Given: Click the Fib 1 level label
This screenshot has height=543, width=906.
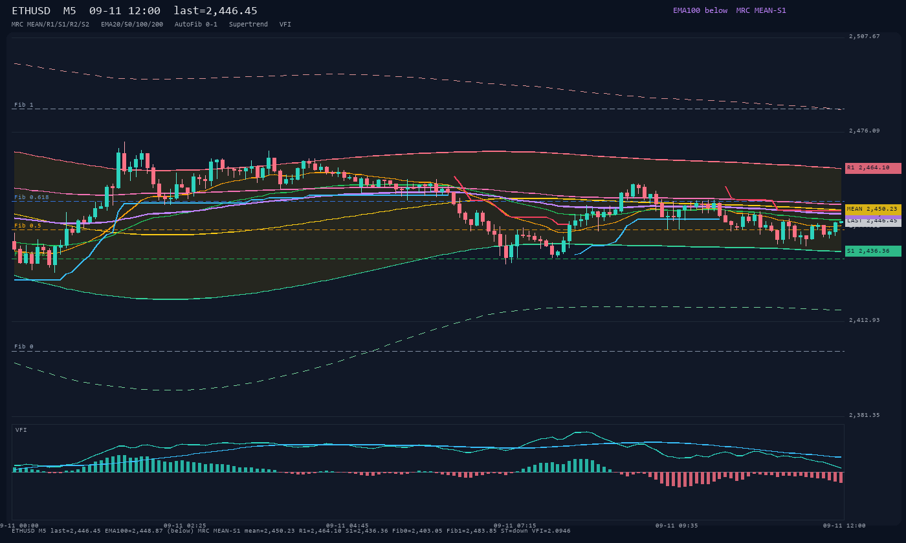Looking at the screenshot, I should coord(24,105).
